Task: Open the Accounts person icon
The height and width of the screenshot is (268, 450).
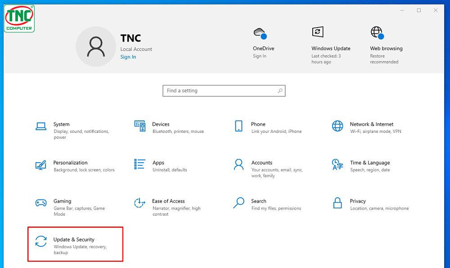Action: [238, 164]
